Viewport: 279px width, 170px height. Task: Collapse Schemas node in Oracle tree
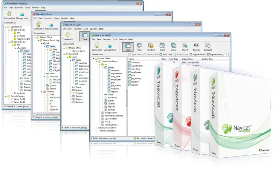click(41, 92)
